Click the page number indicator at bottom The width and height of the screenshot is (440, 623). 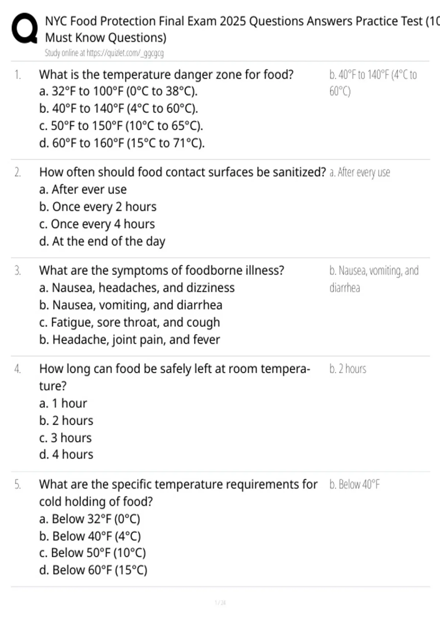(x=220, y=602)
